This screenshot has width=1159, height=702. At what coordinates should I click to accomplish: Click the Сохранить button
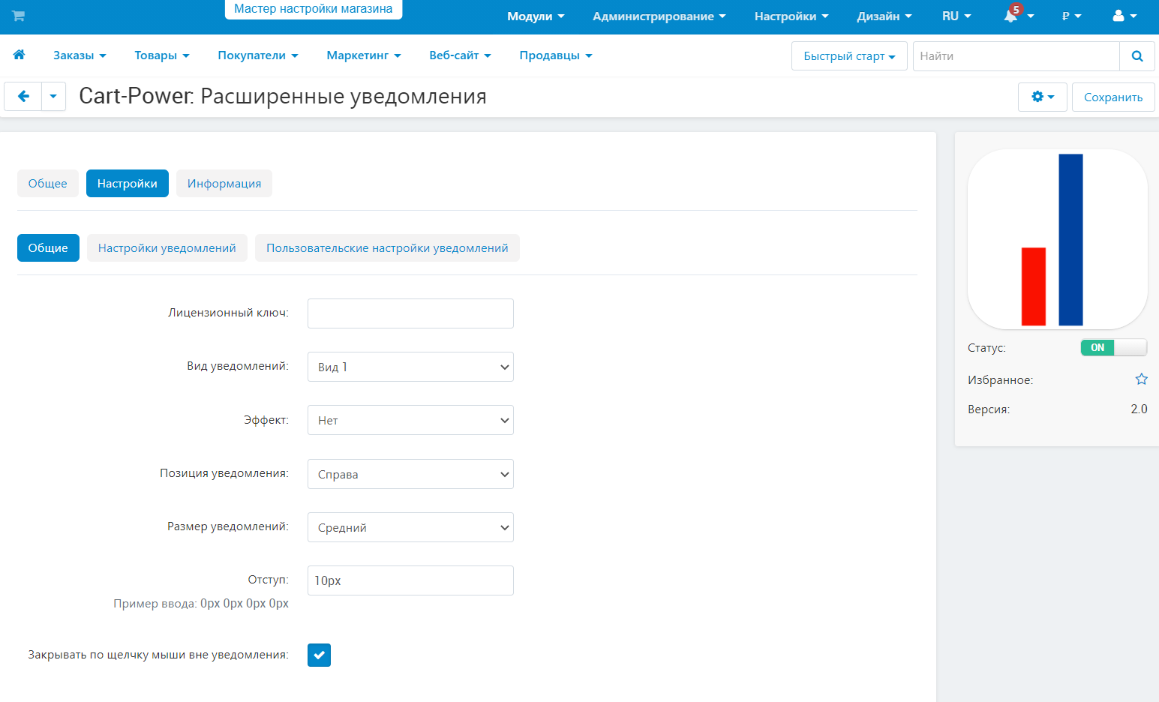click(x=1113, y=97)
